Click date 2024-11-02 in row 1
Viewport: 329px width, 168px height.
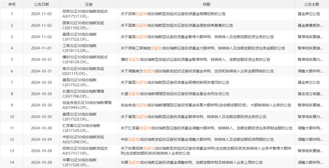coord(41,14)
